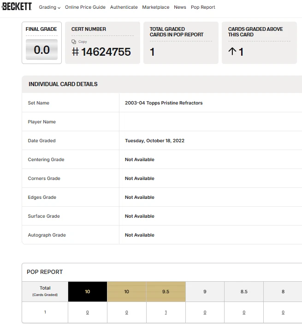Click the 8 grade column header
This screenshot has width=302, height=325.
283,292
